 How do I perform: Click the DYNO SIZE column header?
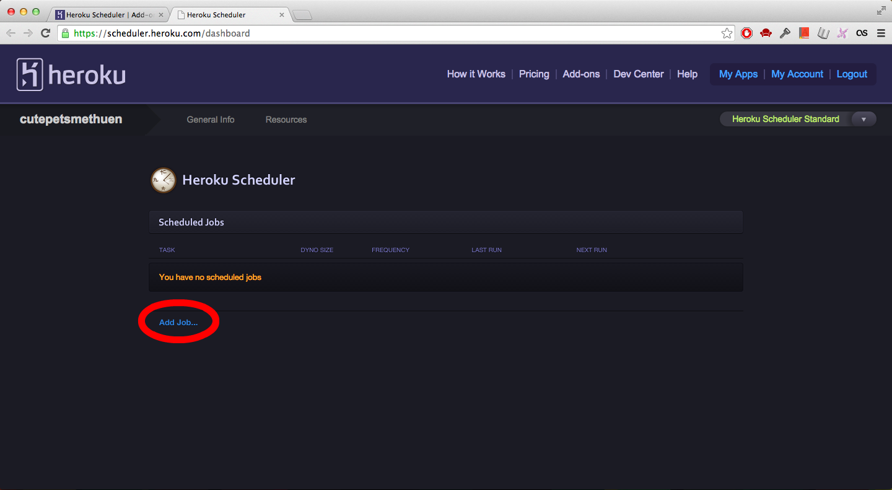pos(317,250)
